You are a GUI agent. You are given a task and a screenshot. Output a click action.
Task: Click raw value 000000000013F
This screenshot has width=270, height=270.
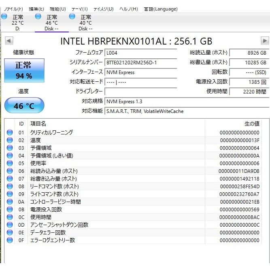click(240, 140)
